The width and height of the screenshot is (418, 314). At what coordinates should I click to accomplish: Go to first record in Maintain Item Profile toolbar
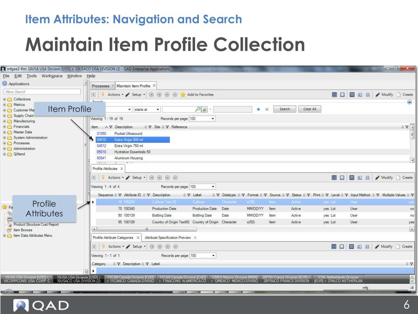(151, 94)
